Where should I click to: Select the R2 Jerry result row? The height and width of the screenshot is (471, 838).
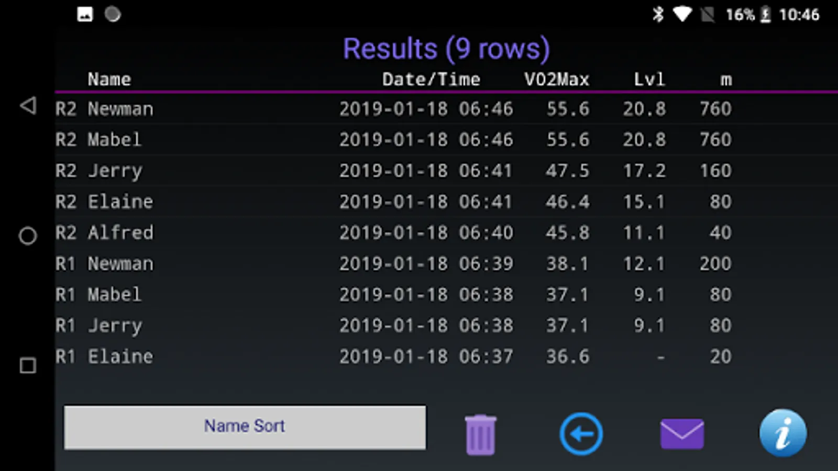click(x=393, y=171)
